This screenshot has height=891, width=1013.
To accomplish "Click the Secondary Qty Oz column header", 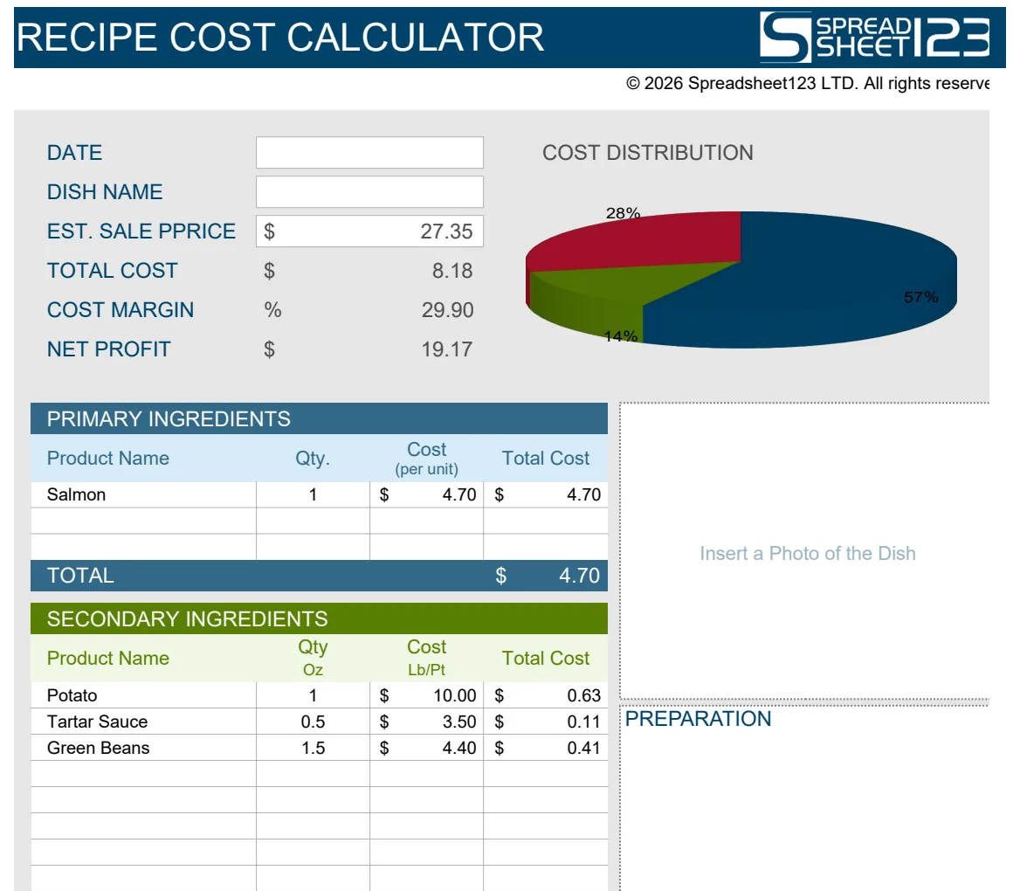I will [x=313, y=658].
